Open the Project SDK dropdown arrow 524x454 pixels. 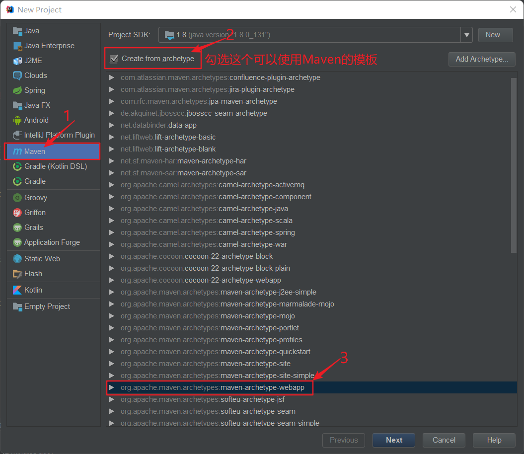pos(466,35)
